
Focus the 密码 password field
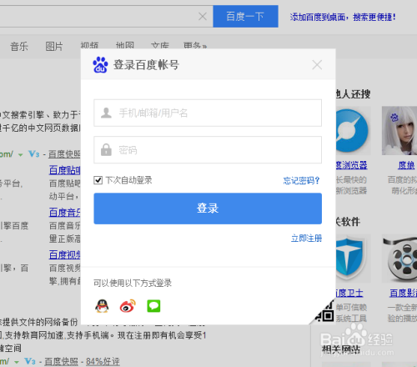point(208,149)
